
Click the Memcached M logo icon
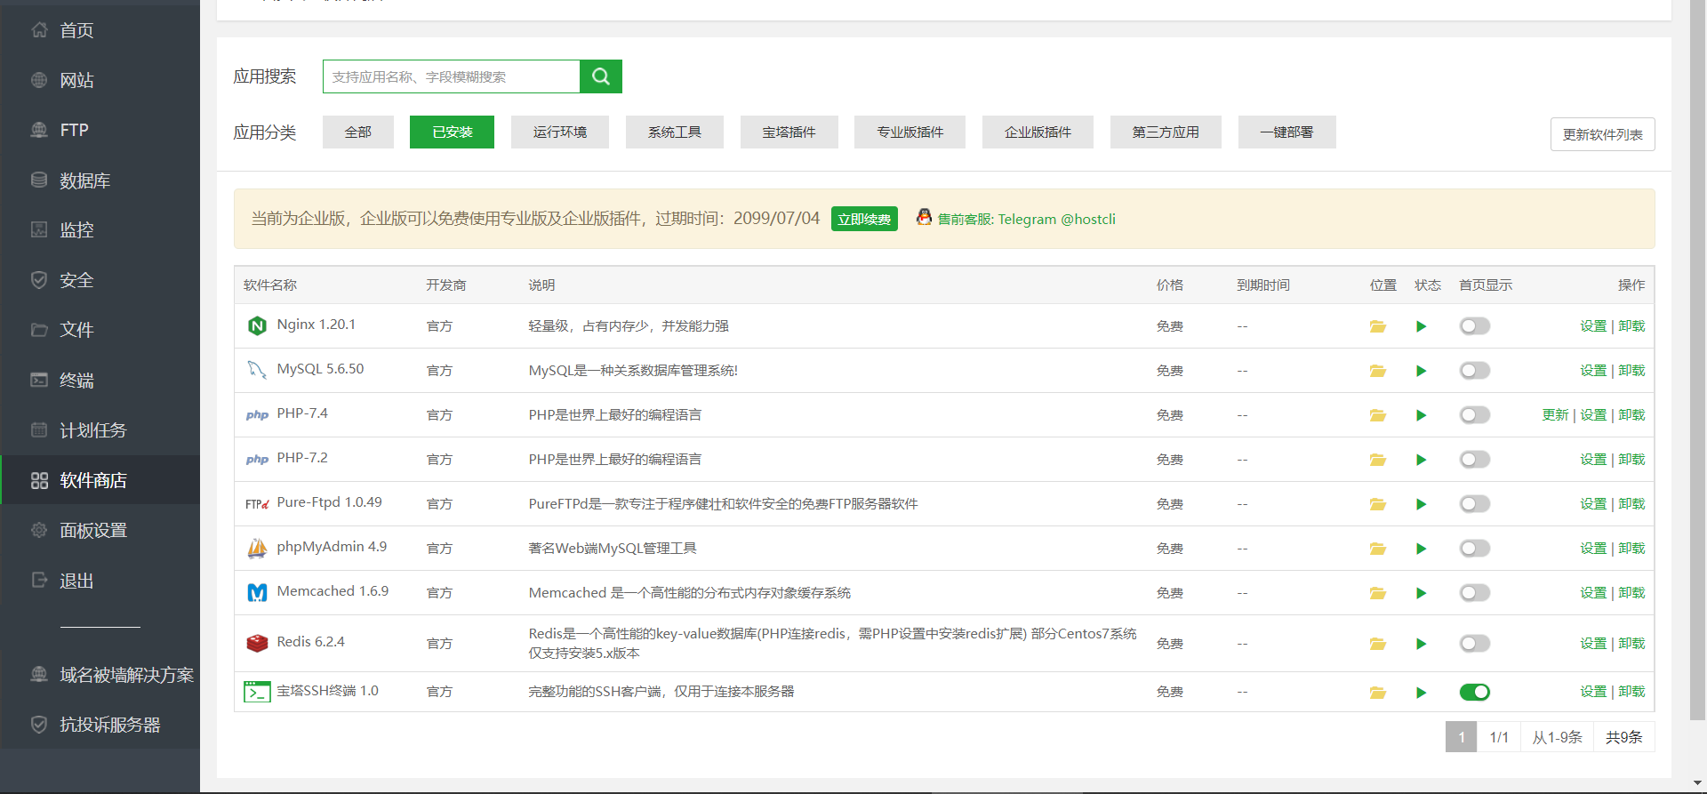point(257,592)
